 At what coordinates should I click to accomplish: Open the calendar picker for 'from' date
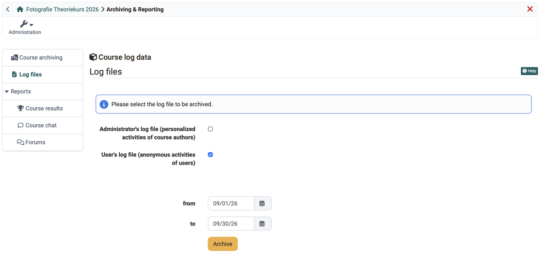[x=263, y=203]
